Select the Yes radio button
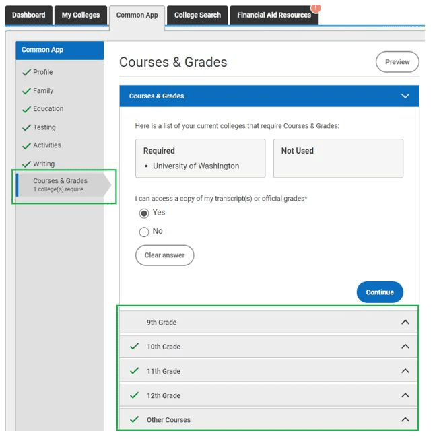The image size is (437, 439). [144, 213]
